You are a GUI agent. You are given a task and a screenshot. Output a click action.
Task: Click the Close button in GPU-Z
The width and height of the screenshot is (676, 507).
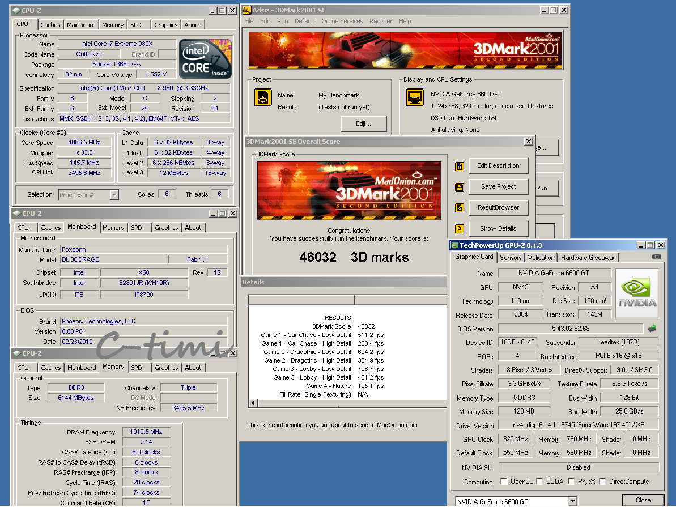pos(643,500)
